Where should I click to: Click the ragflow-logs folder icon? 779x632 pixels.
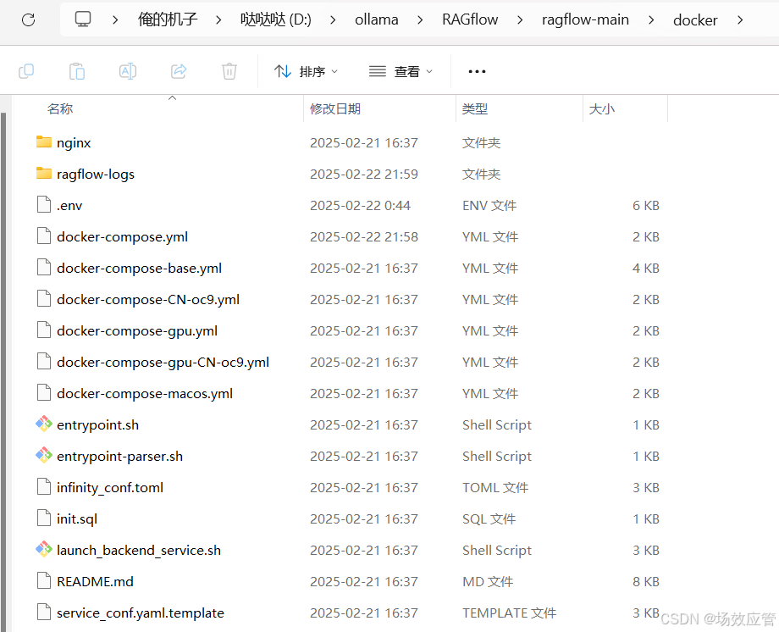[44, 174]
